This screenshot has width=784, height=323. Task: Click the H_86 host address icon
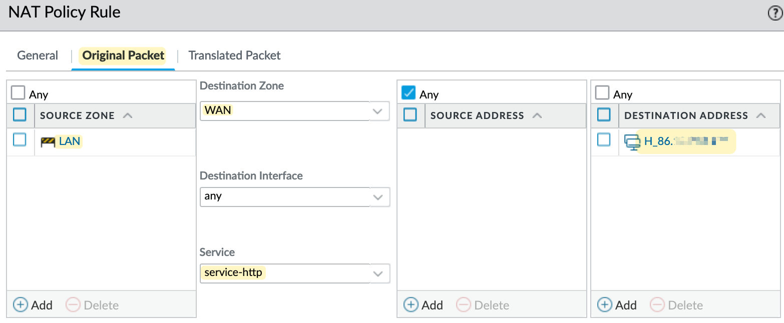coord(632,142)
